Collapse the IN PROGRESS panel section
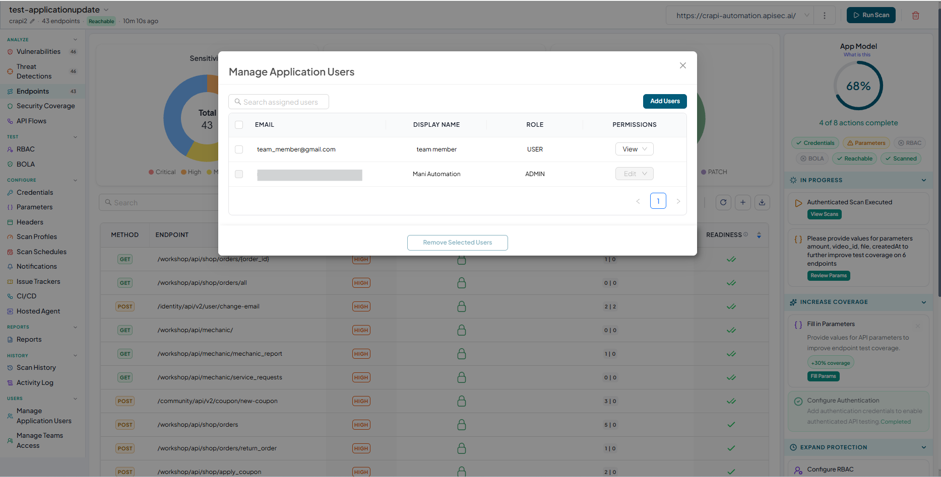 click(x=924, y=180)
